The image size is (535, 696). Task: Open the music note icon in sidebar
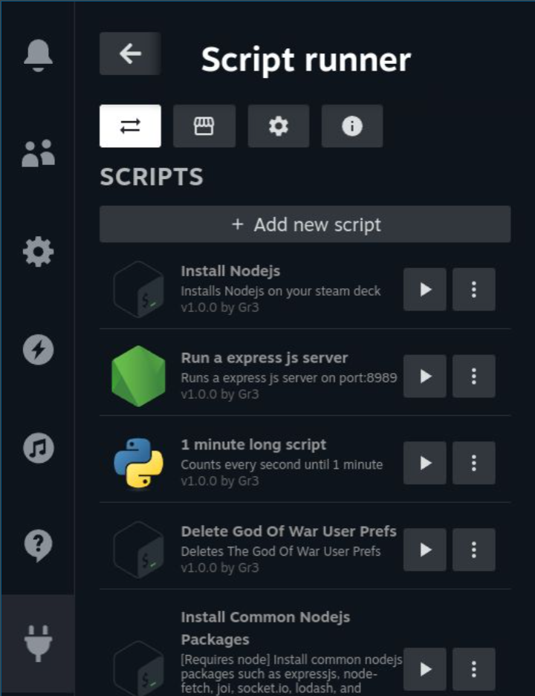38,448
